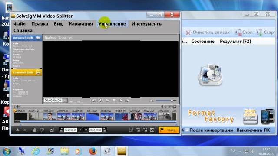Open the Инструменты menu
Screen dimensions: 278x156
tap(147, 24)
